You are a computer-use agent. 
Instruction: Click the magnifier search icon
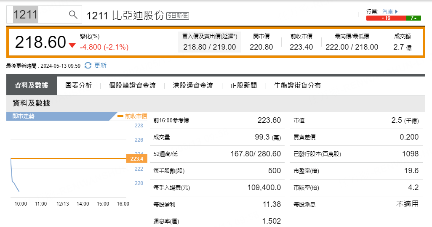[73, 14]
